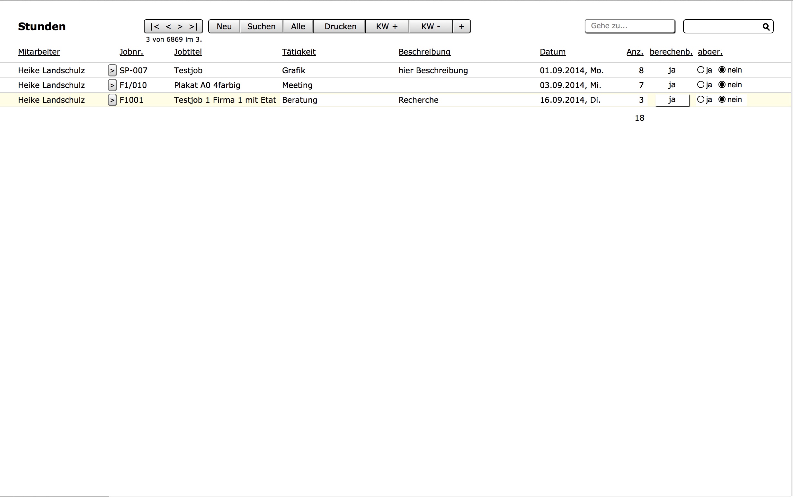The width and height of the screenshot is (793, 497).
Task: Click the magnifier search icon
Action: click(x=766, y=27)
